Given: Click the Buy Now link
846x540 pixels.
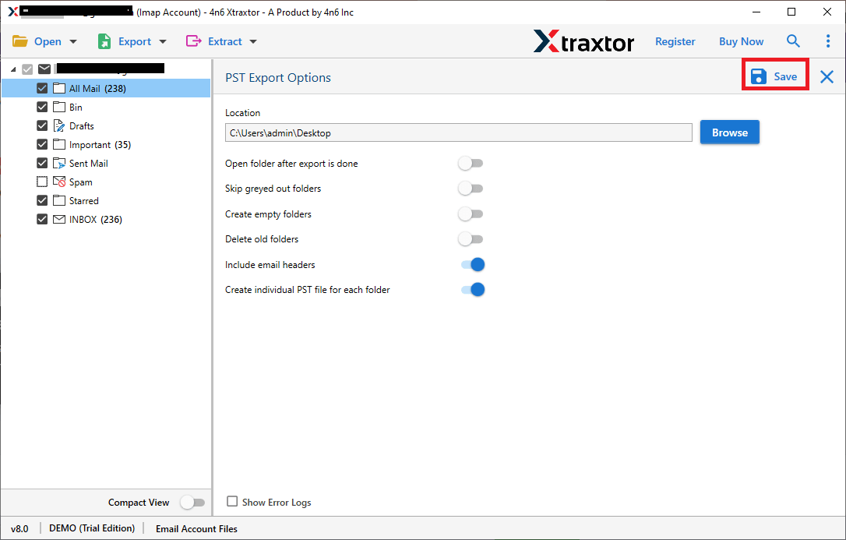Looking at the screenshot, I should tap(741, 41).
